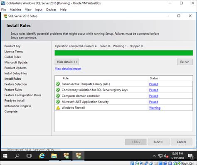Select bold Install Rules step in sidebar
197x165 pixels.
pos(12,79)
